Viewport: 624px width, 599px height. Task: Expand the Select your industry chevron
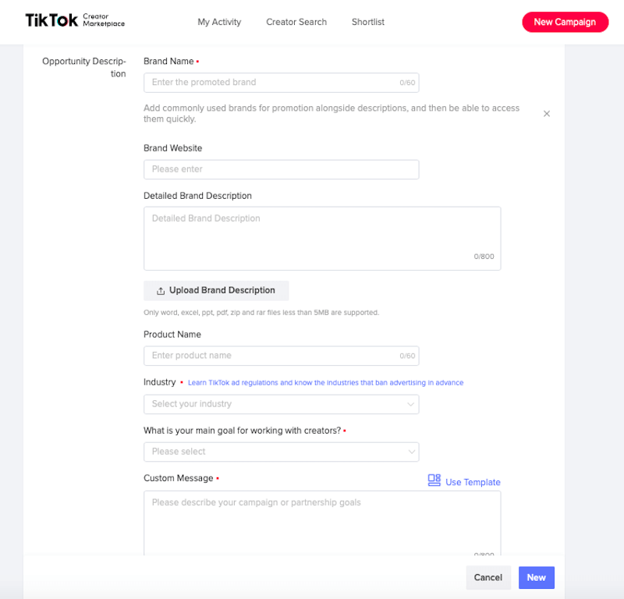pos(410,404)
